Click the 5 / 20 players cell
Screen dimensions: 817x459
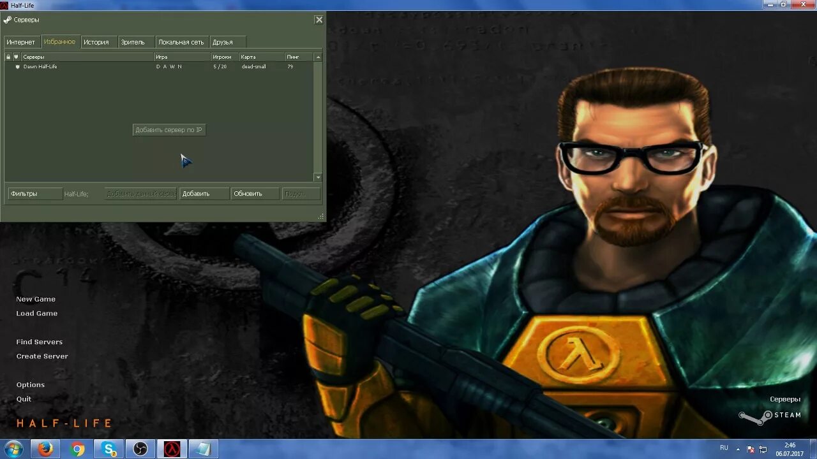click(220, 66)
